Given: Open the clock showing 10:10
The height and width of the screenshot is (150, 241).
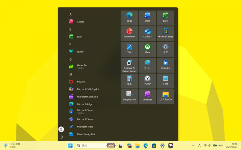Looking at the screenshot, I should point(232,145).
